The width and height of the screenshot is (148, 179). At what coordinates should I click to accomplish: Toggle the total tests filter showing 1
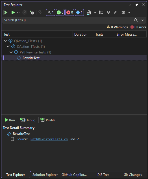pos(51,12)
